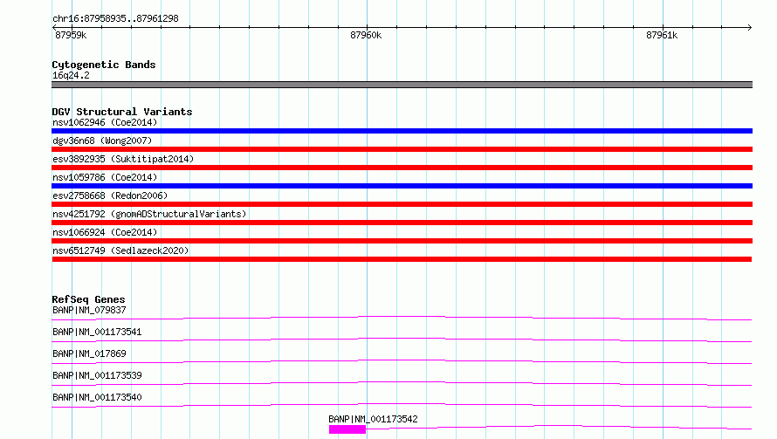Image resolution: width=777 pixels, height=439 pixels.
Task: Click the 87961k ruler label
Action: (x=662, y=35)
